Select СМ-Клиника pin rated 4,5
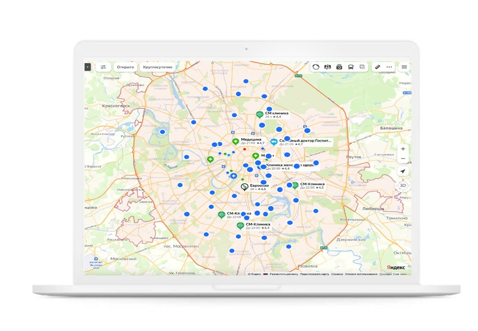Screen dimensions: 478x331 295,185
